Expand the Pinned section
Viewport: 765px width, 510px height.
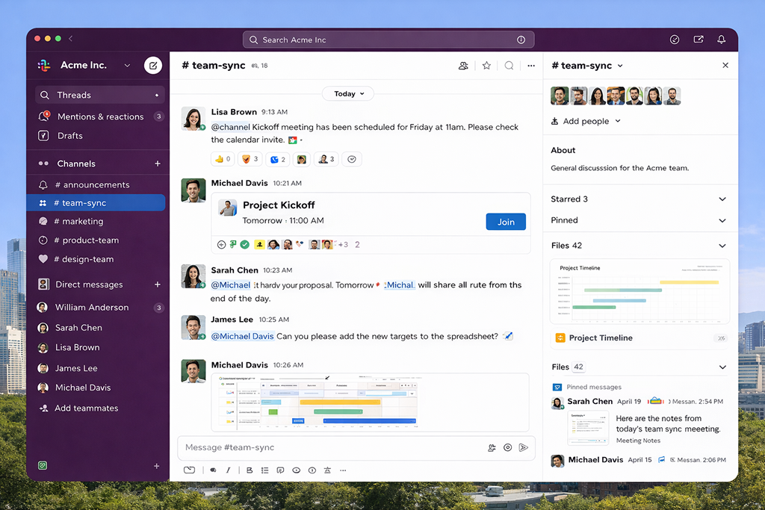722,220
